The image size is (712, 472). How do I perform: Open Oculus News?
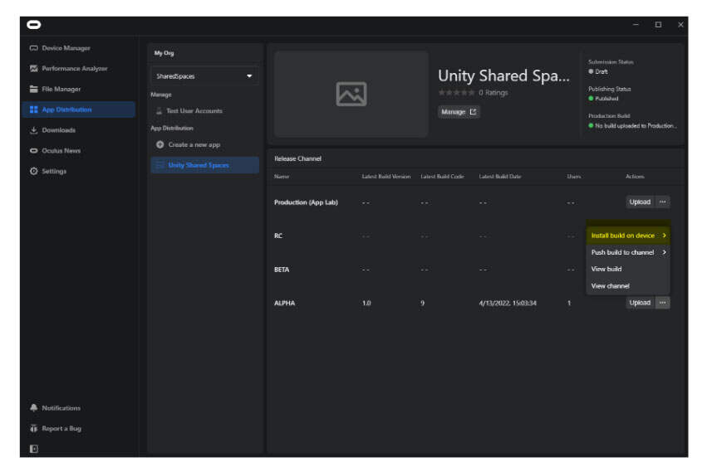62,151
